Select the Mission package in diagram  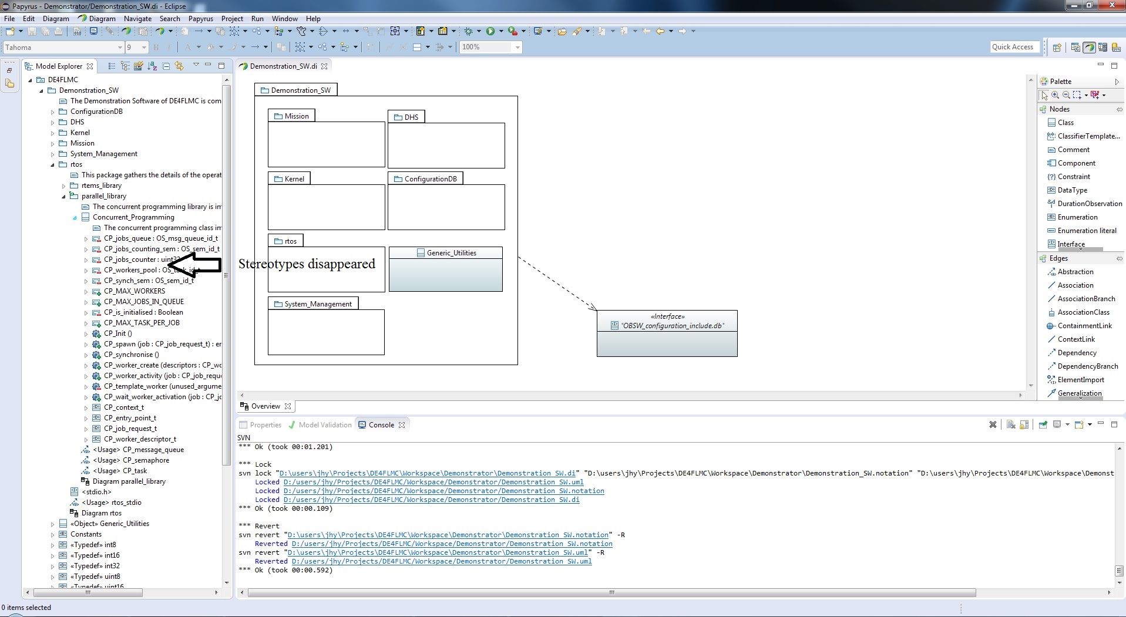point(326,139)
